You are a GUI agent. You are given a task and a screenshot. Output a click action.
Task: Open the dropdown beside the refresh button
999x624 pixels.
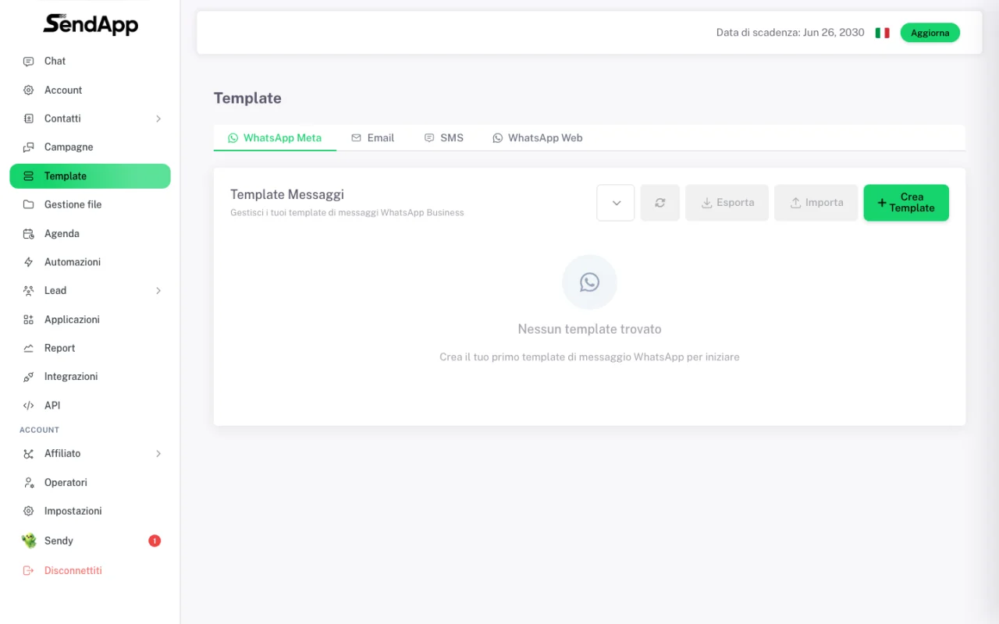(x=616, y=203)
